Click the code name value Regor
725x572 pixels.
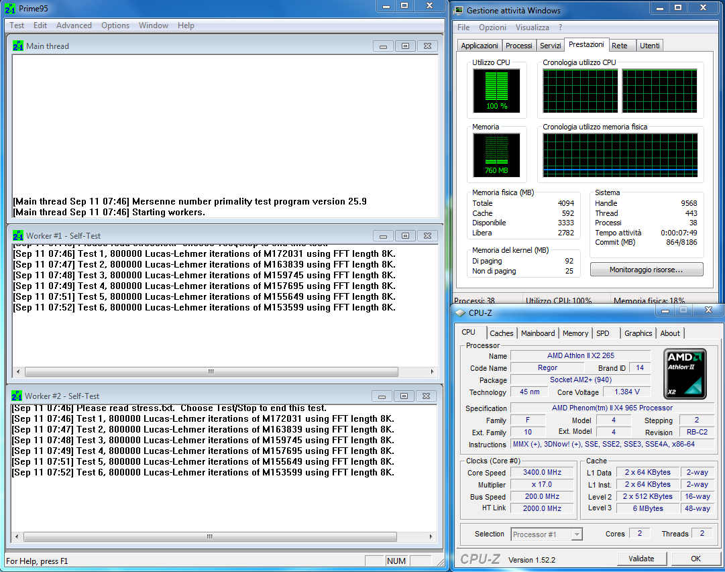point(547,367)
